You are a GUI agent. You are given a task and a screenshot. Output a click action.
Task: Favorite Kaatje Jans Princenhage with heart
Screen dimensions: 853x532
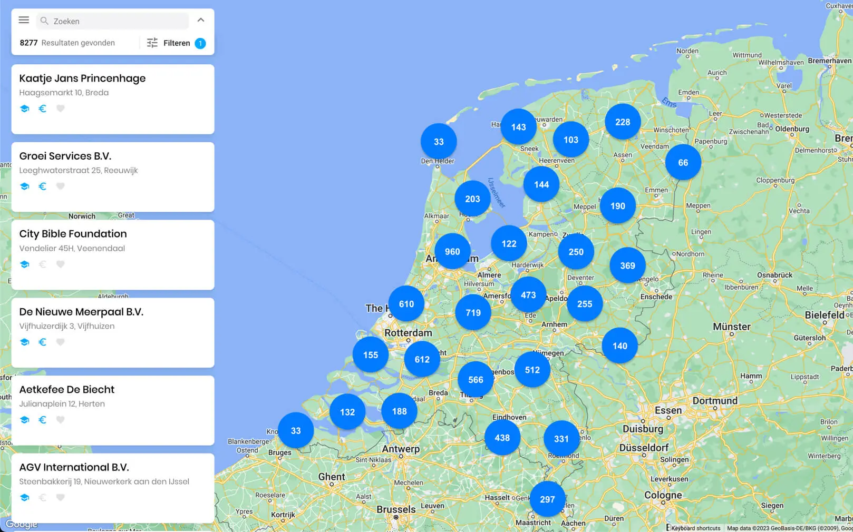coord(61,109)
